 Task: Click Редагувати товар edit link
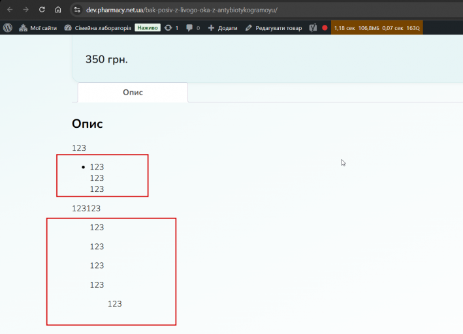(x=274, y=28)
